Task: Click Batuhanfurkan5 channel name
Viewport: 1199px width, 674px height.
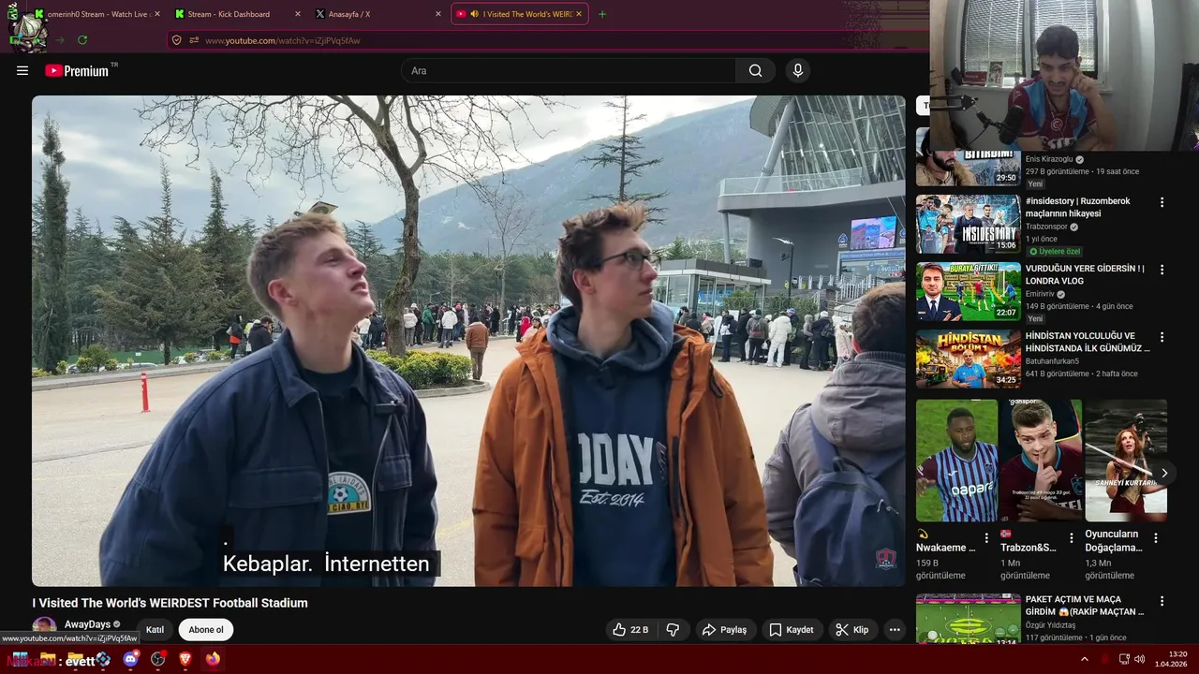Action: tap(1052, 361)
